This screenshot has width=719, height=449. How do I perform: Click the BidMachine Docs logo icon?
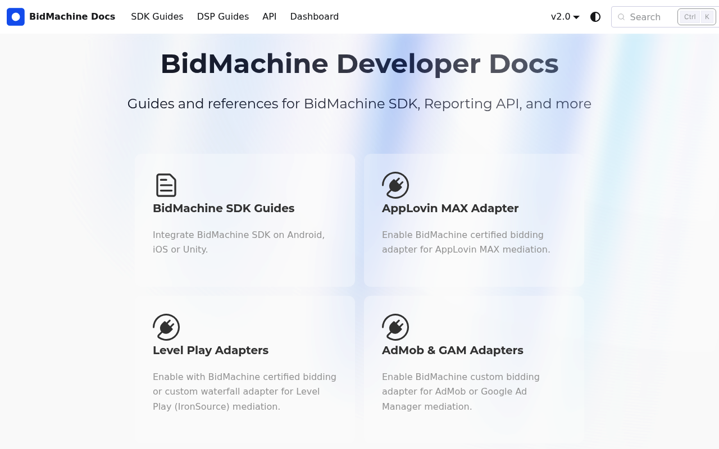[16, 17]
